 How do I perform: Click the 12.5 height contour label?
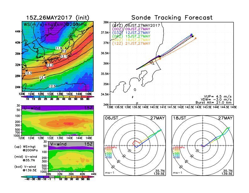52,86
